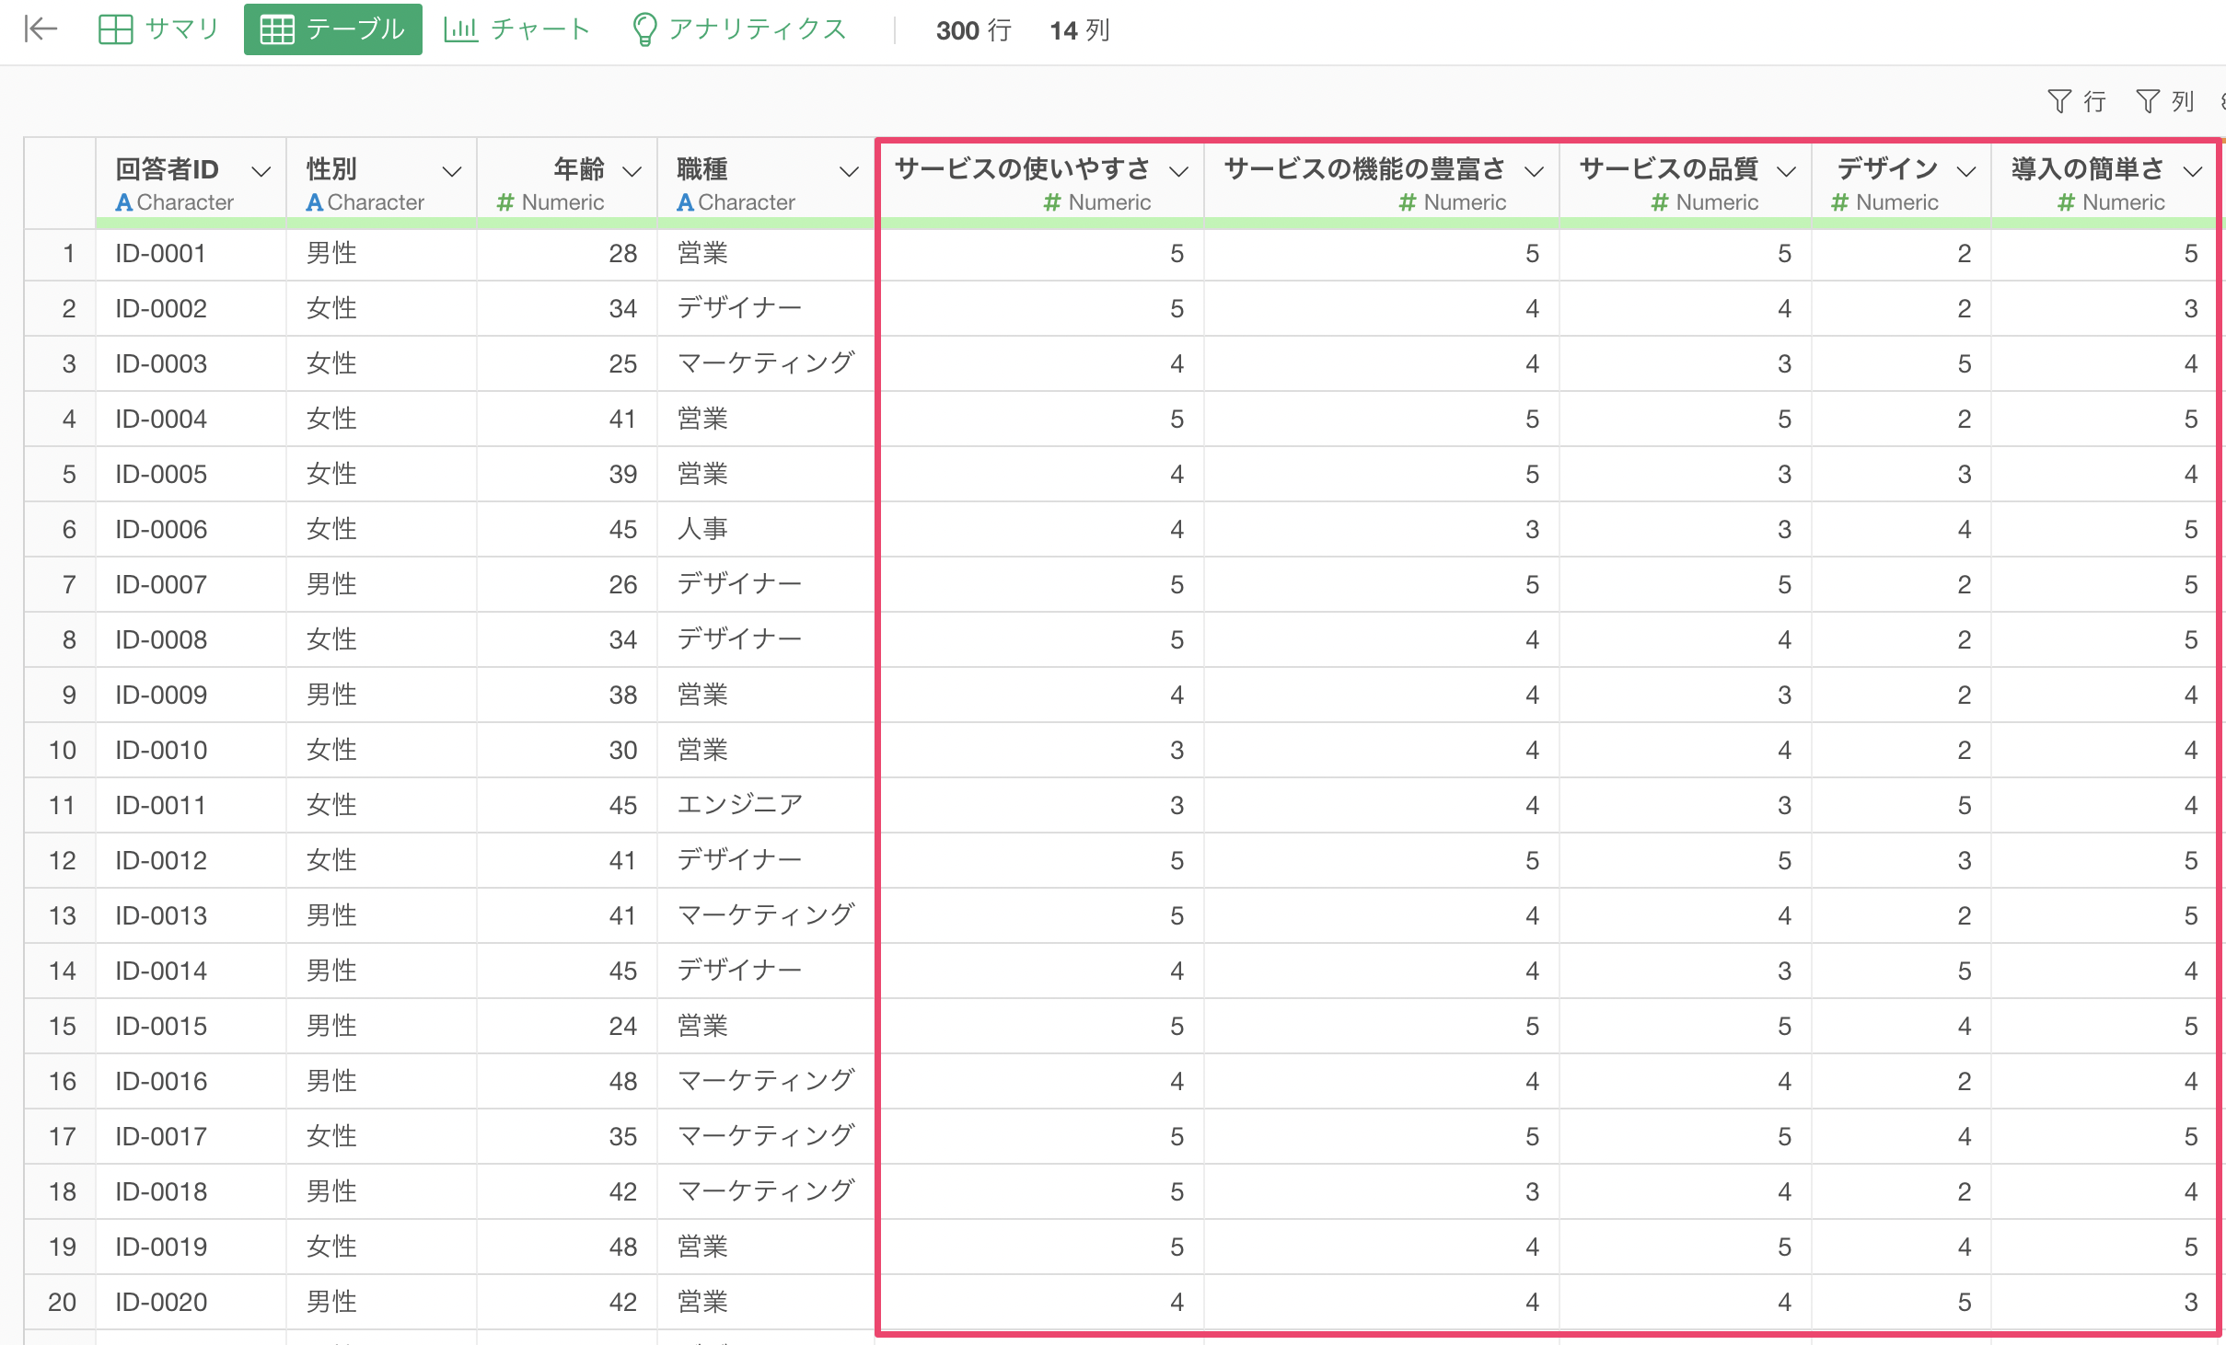Click the サービスの品質 column header name
Viewport: 2226px width, 1345px height.
click(1668, 169)
